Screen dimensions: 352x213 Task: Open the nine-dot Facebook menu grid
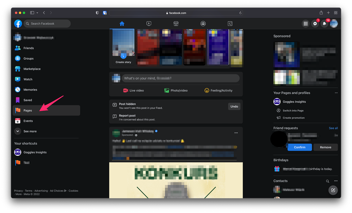(x=305, y=24)
